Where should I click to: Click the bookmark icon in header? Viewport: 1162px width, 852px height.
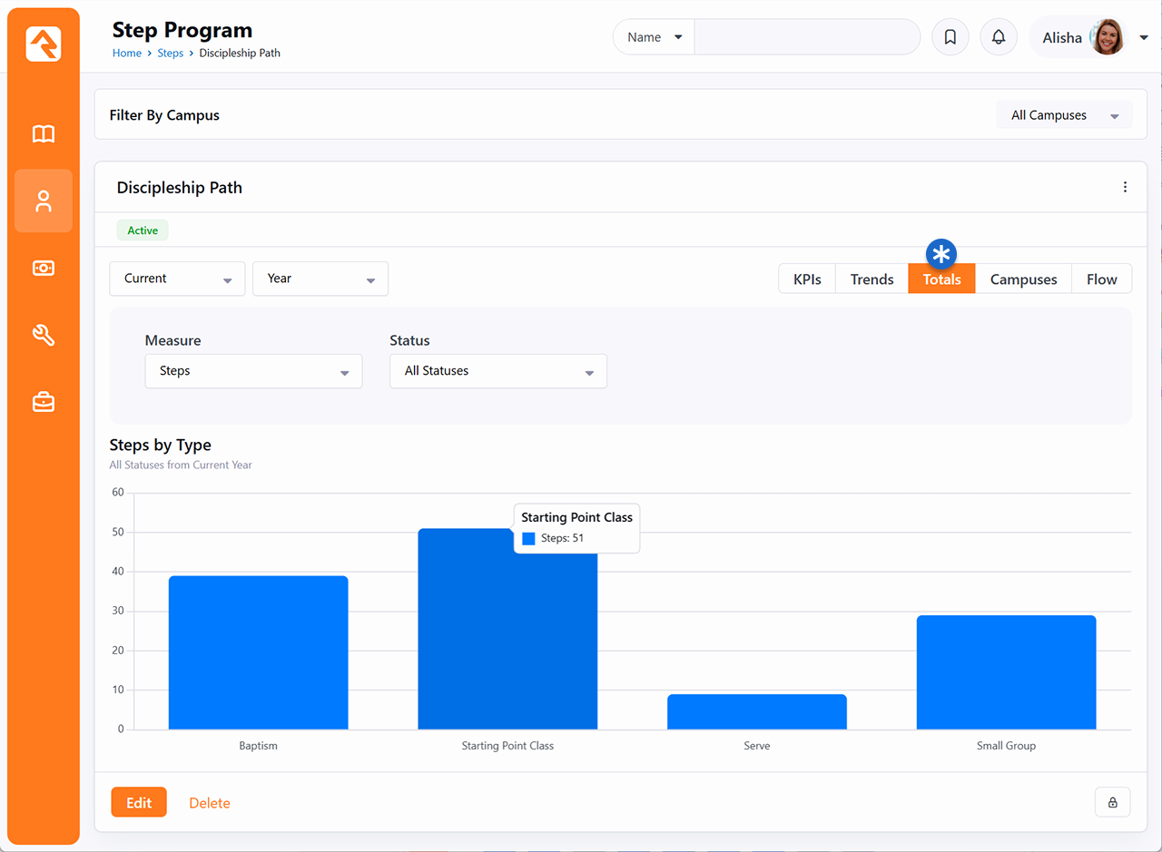coord(950,37)
